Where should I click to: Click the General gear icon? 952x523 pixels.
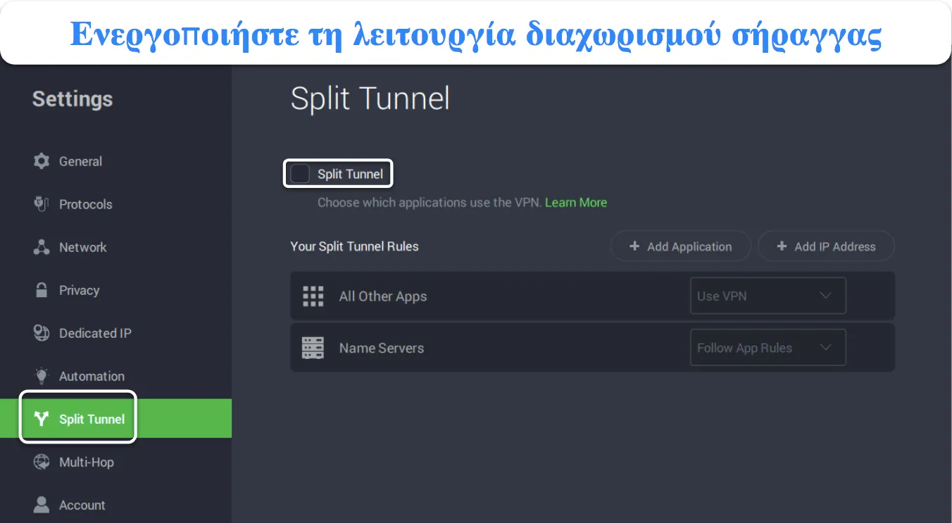tap(42, 161)
